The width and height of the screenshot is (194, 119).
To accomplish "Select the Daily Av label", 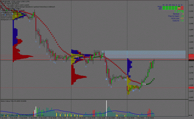I will [176, 21].
